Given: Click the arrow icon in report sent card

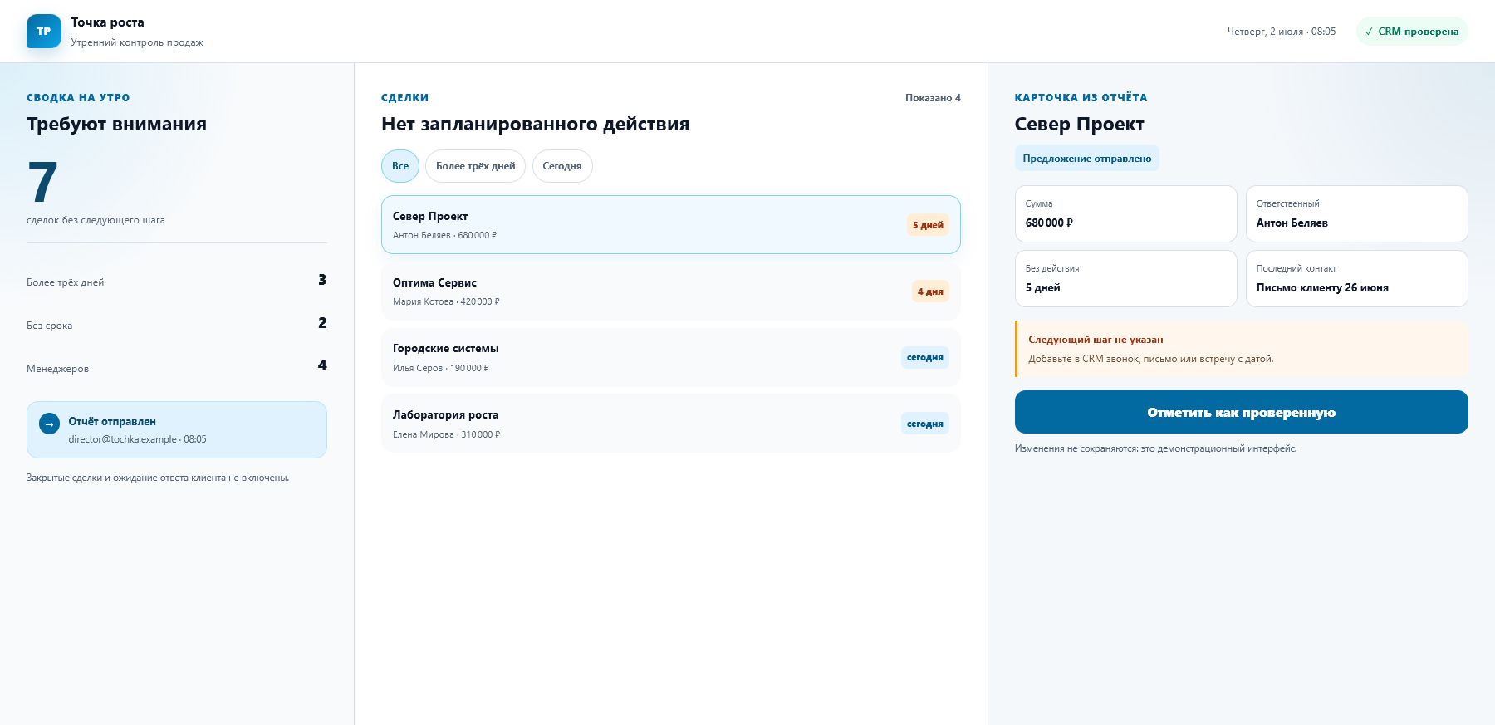Looking at the screenshot, I should click(49, 424).
